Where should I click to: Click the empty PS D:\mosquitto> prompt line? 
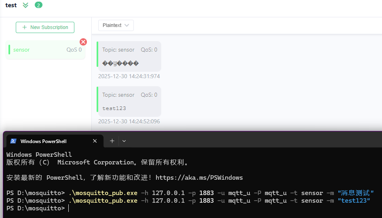coord(36,208)
